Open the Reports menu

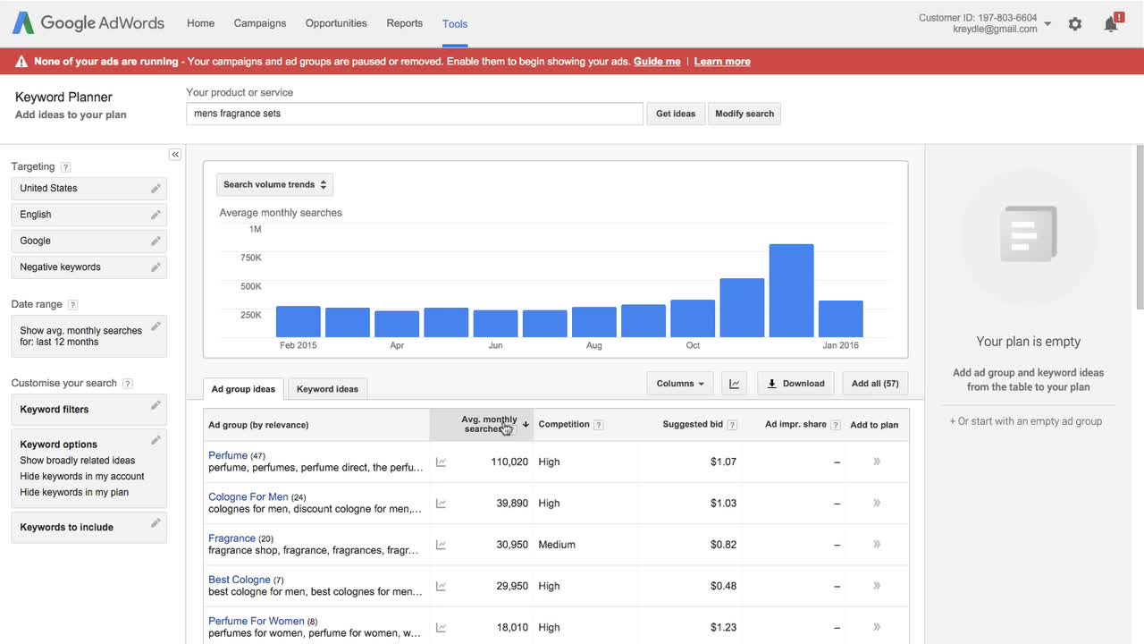(405, 23)
